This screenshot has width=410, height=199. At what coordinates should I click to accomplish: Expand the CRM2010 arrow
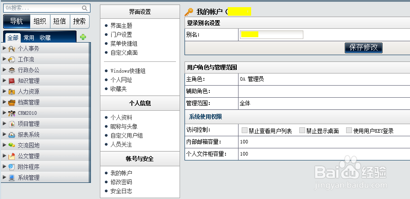[4, 112]
